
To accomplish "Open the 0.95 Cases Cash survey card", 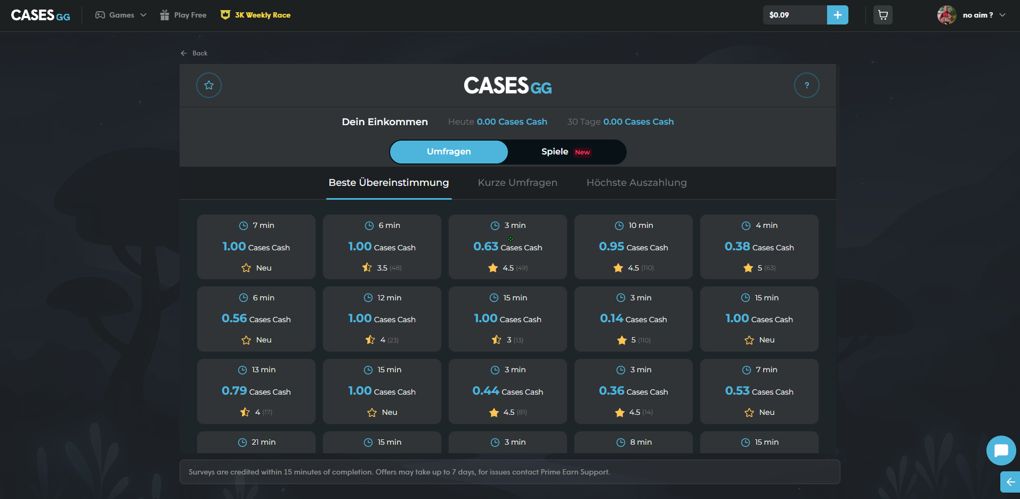I will (634, 247).
